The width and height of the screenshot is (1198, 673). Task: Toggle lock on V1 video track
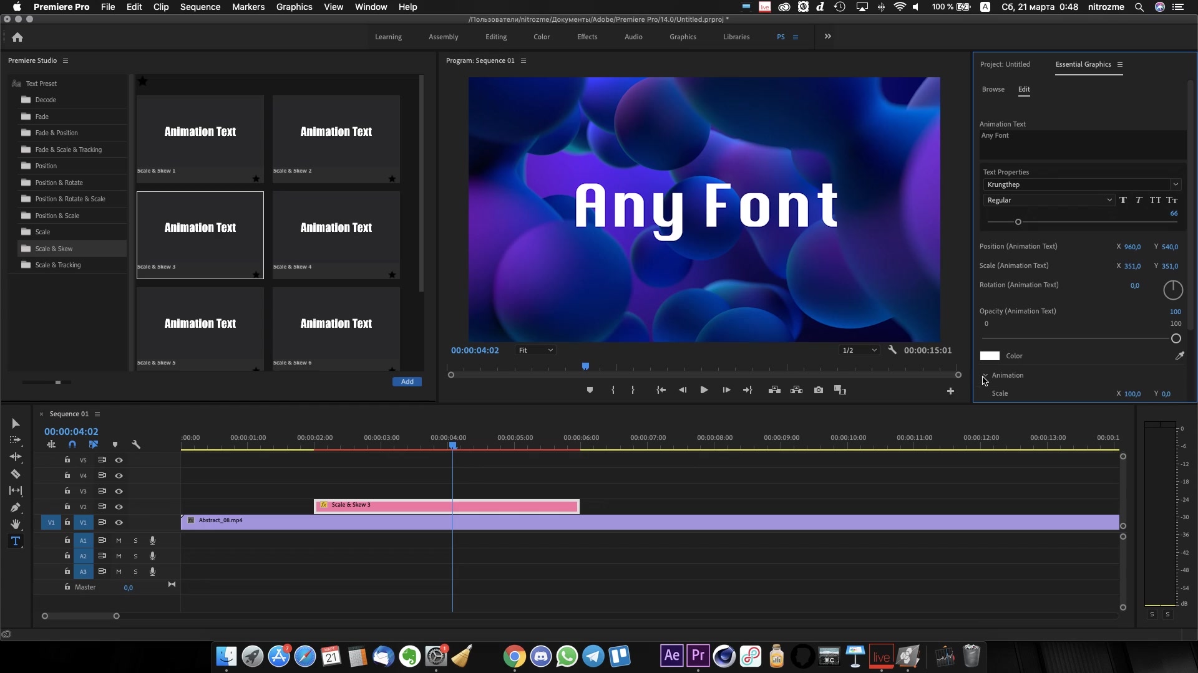pyautogui.click(x=67, y=522)
